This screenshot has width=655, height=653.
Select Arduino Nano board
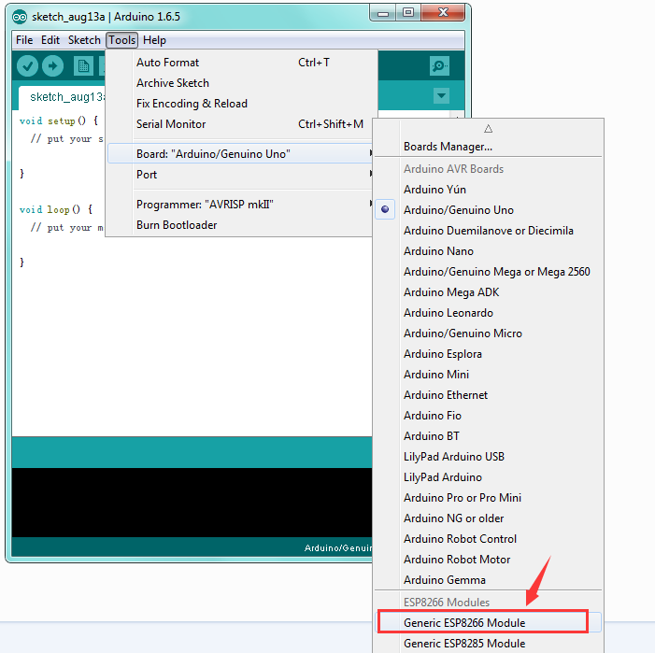(438, 251)
